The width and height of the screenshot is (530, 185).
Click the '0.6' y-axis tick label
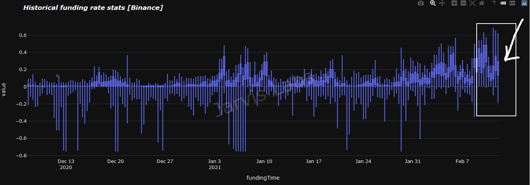22,35
